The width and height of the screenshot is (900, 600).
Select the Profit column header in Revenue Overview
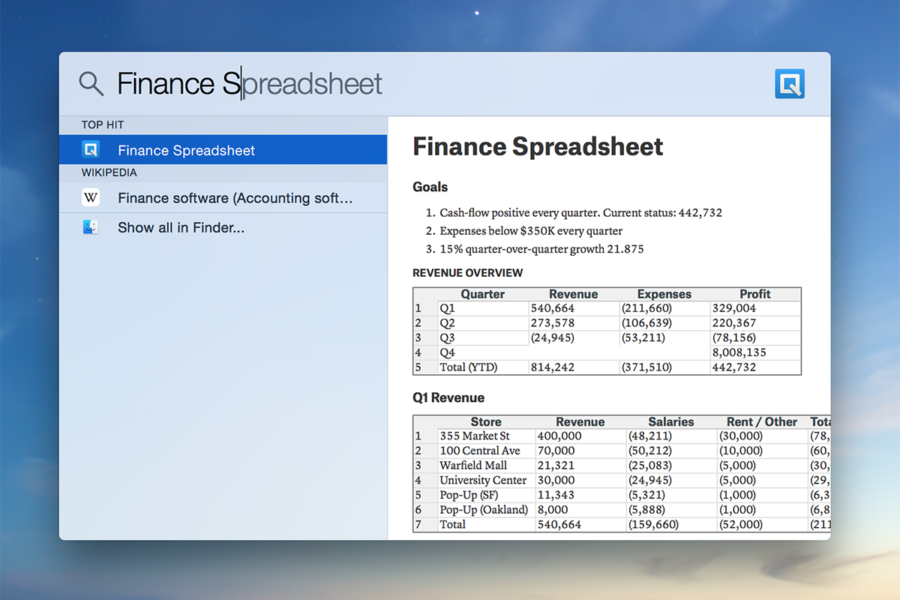[754, 294]
